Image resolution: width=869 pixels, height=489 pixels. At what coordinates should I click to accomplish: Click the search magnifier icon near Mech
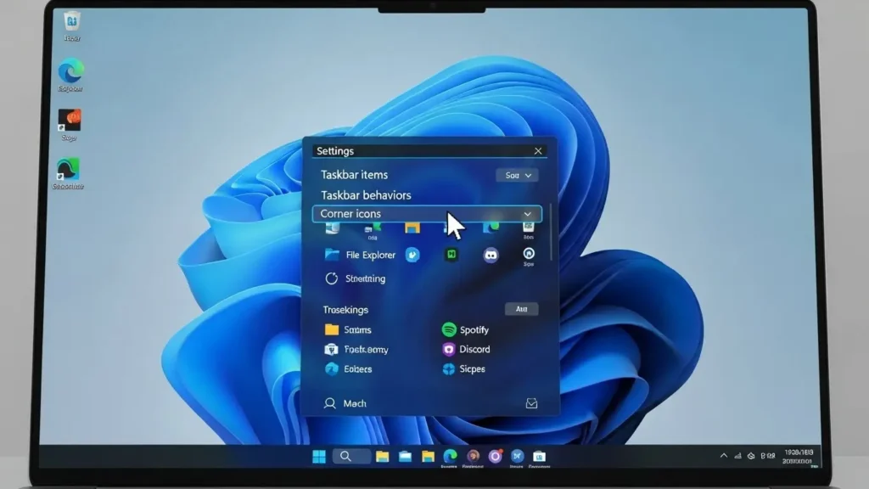[332, 403]
